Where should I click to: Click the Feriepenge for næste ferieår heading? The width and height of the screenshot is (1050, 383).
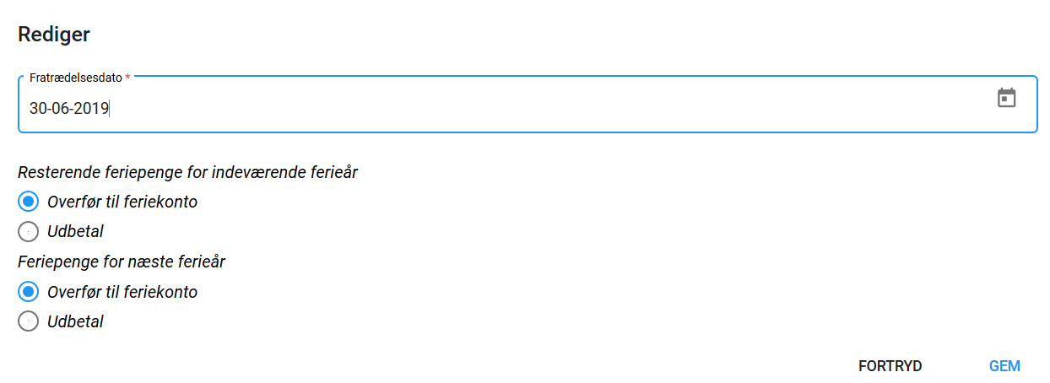pos(122,262)
